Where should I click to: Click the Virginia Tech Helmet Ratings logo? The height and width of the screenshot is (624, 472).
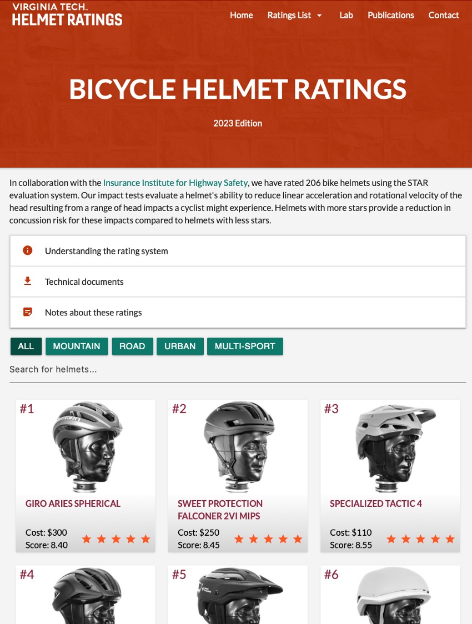[67, 15]
